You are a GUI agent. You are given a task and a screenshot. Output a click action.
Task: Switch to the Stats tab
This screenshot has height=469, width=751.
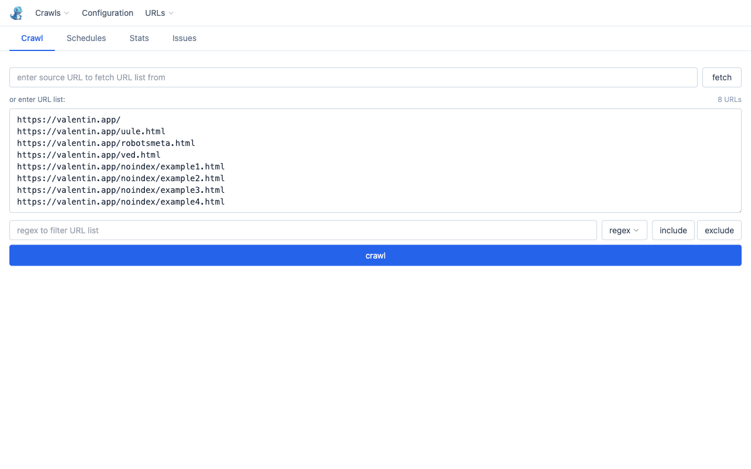click(x=139, y=38)
